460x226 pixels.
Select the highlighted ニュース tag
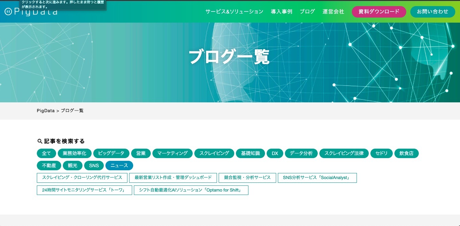[x=119, y=166]
